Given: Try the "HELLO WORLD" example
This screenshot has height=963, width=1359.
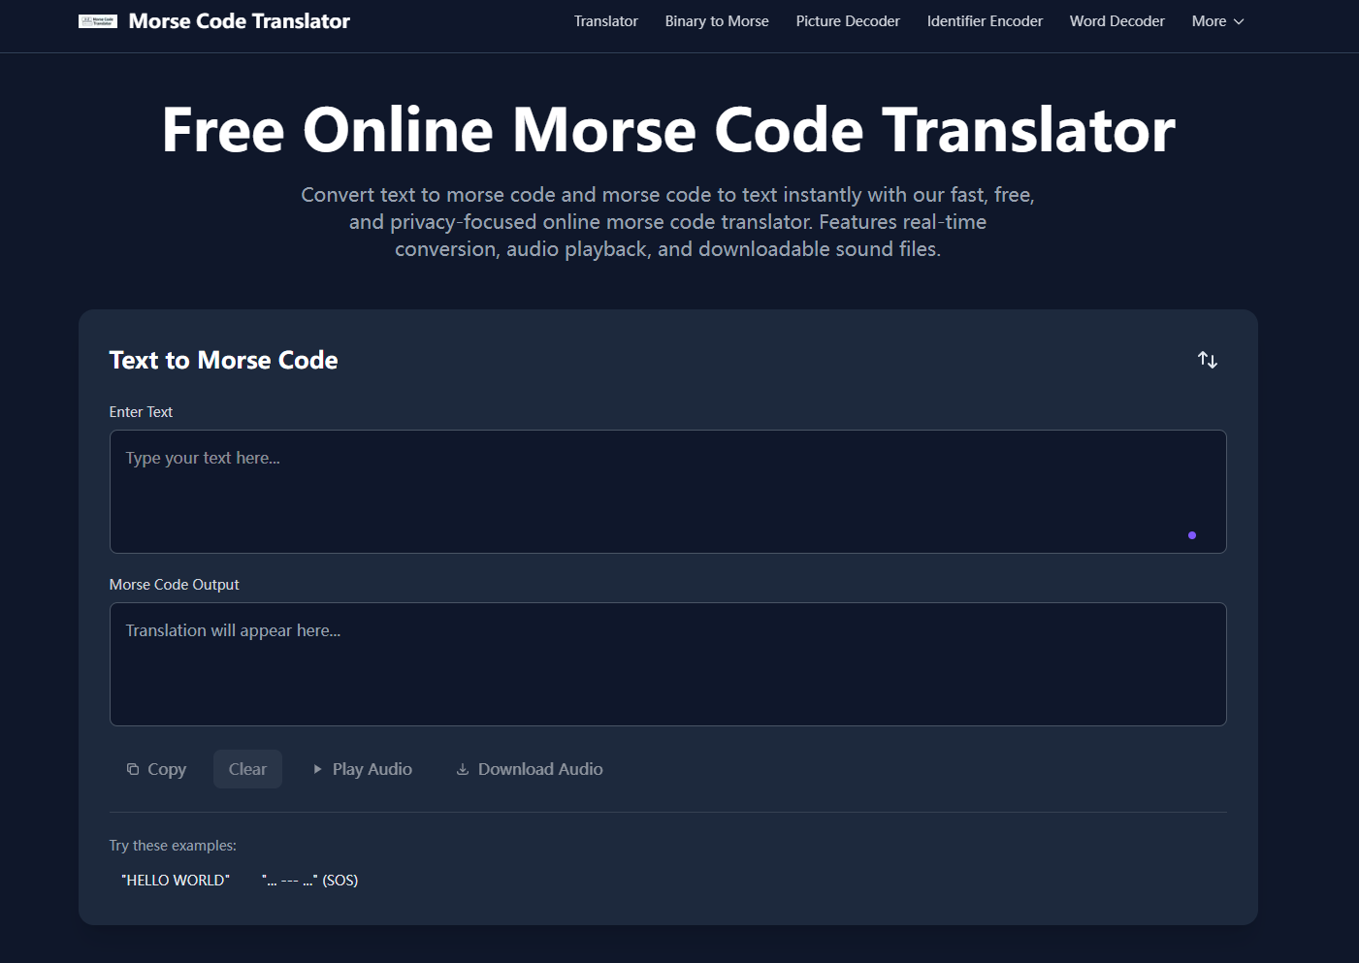Looking at the screenshot, I should click(176, 880).
